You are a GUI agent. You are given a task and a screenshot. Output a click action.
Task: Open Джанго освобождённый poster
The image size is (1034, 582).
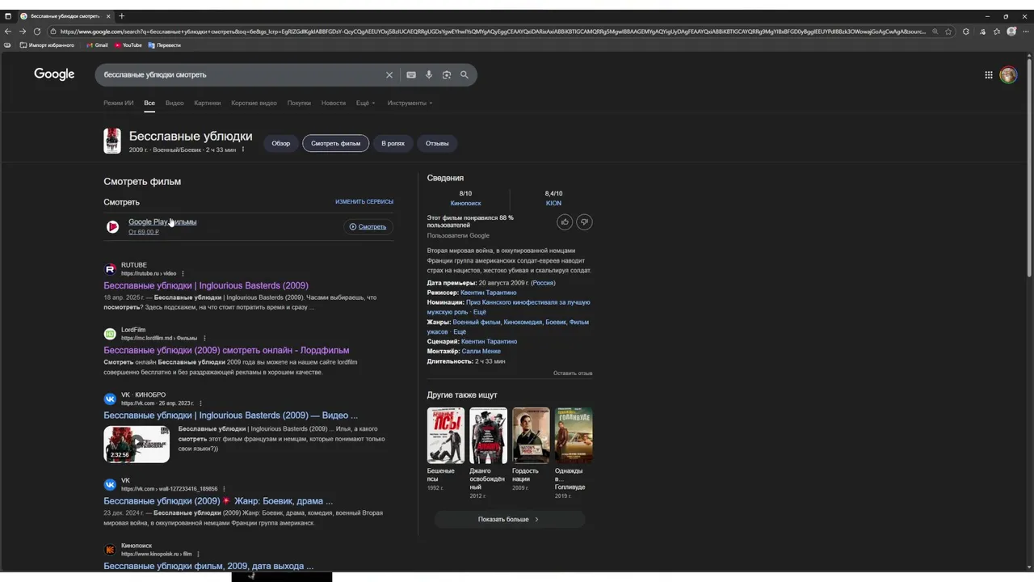click(489, 436)
